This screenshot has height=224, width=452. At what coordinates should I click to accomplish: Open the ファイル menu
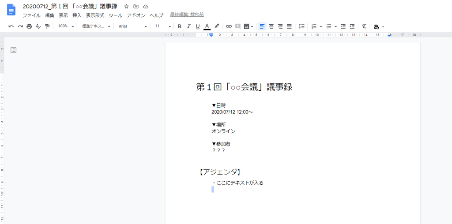pyautogui.click(x=31, y=15)
